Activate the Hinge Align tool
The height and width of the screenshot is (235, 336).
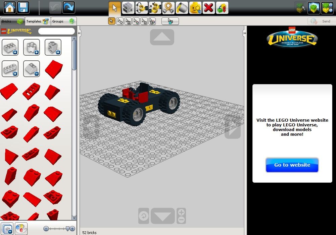(155, 7)
